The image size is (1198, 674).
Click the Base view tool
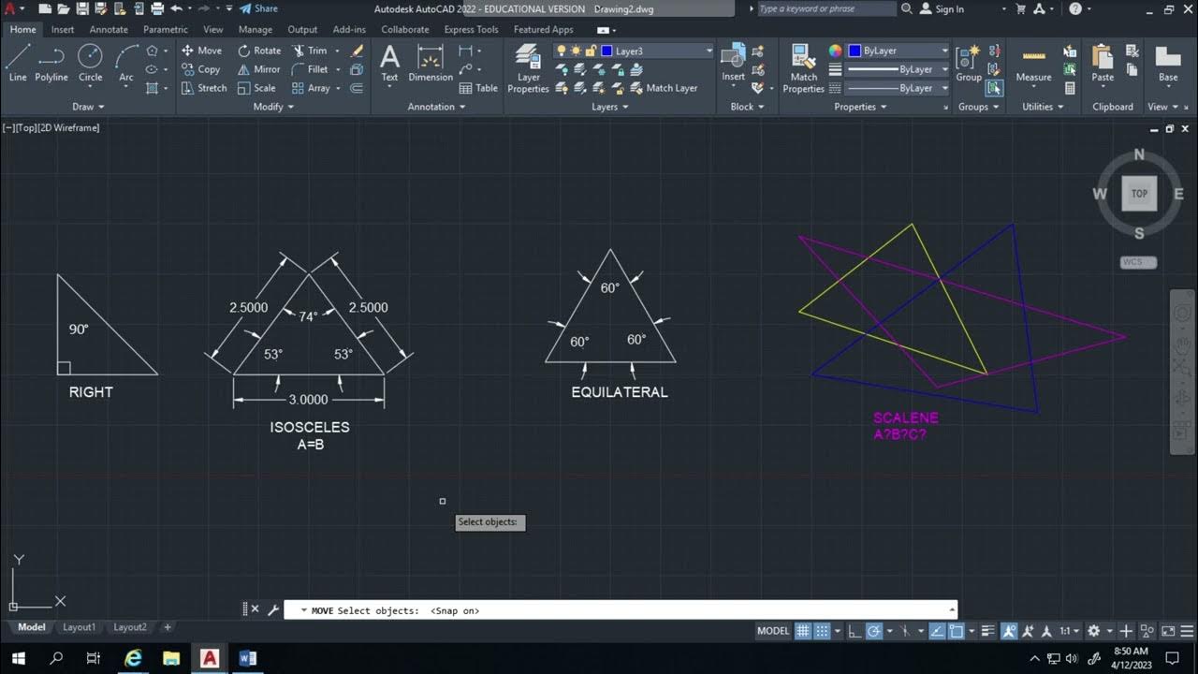[x=1168, y=63]
